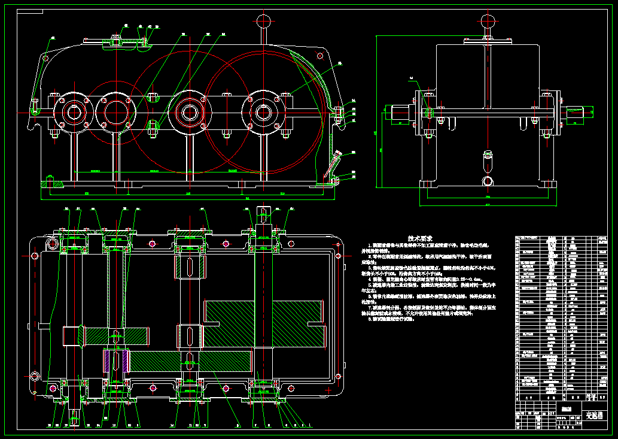
Task: Select technical requirement line numbered 7
Action: click(x=429, y=310)
